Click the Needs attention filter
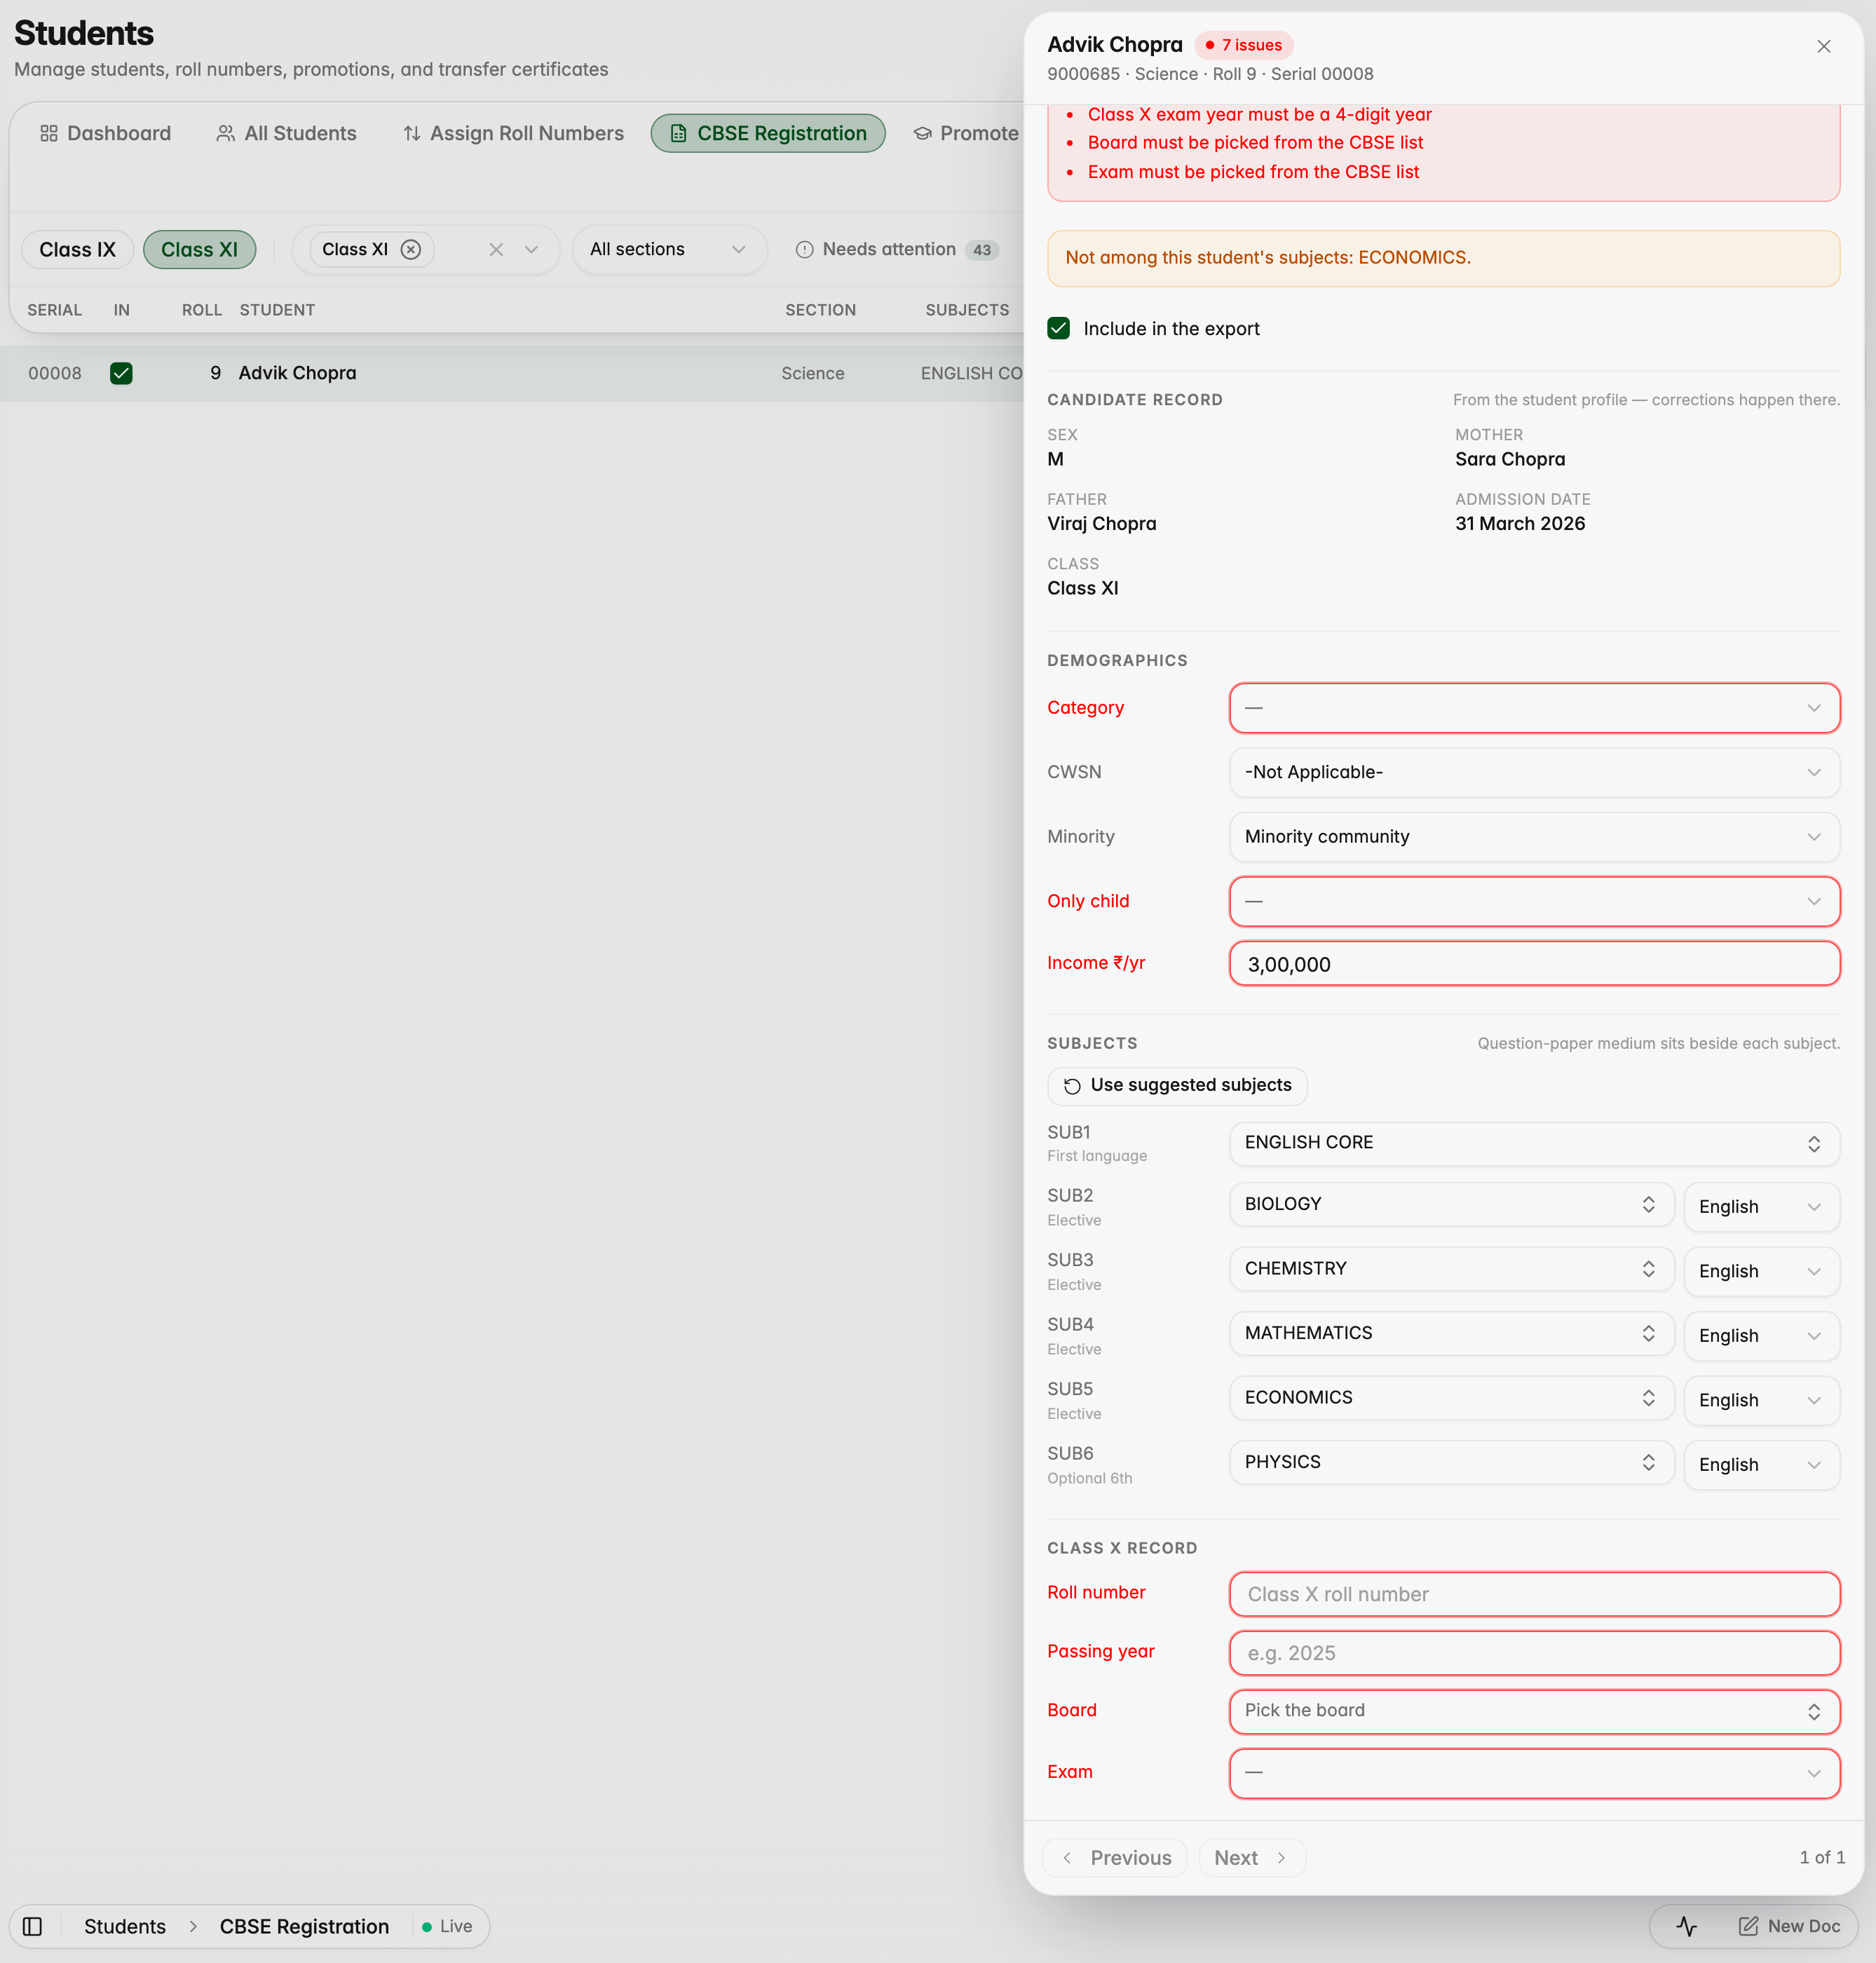Image resolution: width=1876 pixels, height=1963 pixels. click(x=896, y=250)
